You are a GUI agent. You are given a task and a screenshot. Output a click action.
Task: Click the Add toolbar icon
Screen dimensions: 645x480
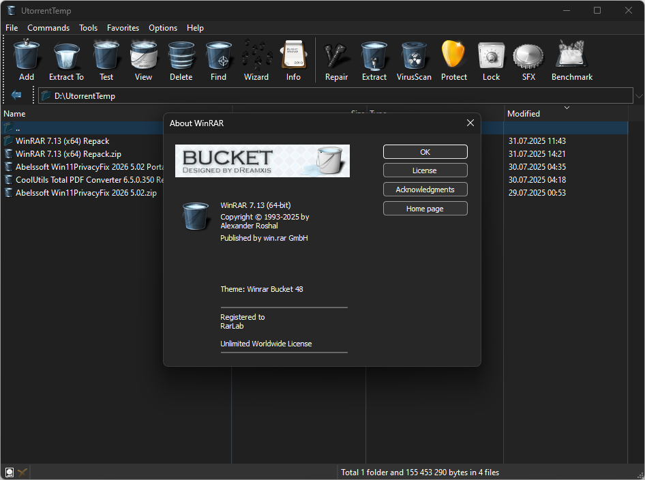[27, 61]
